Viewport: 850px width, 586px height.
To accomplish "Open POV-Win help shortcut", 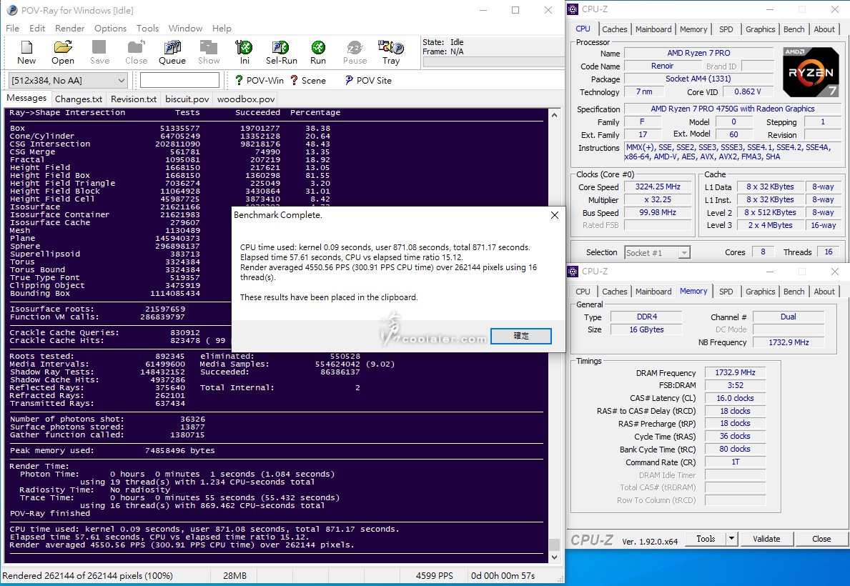I will (259, 80).
